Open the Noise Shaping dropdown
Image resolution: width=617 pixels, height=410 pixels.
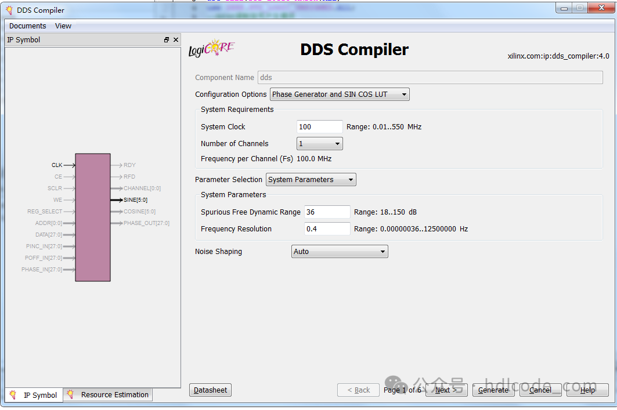coord(340,252)
